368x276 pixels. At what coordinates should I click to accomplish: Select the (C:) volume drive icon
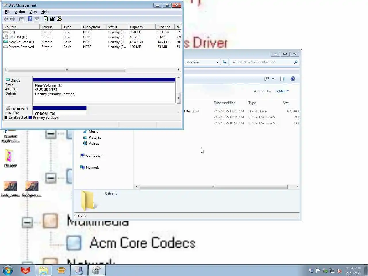[6, 32]
